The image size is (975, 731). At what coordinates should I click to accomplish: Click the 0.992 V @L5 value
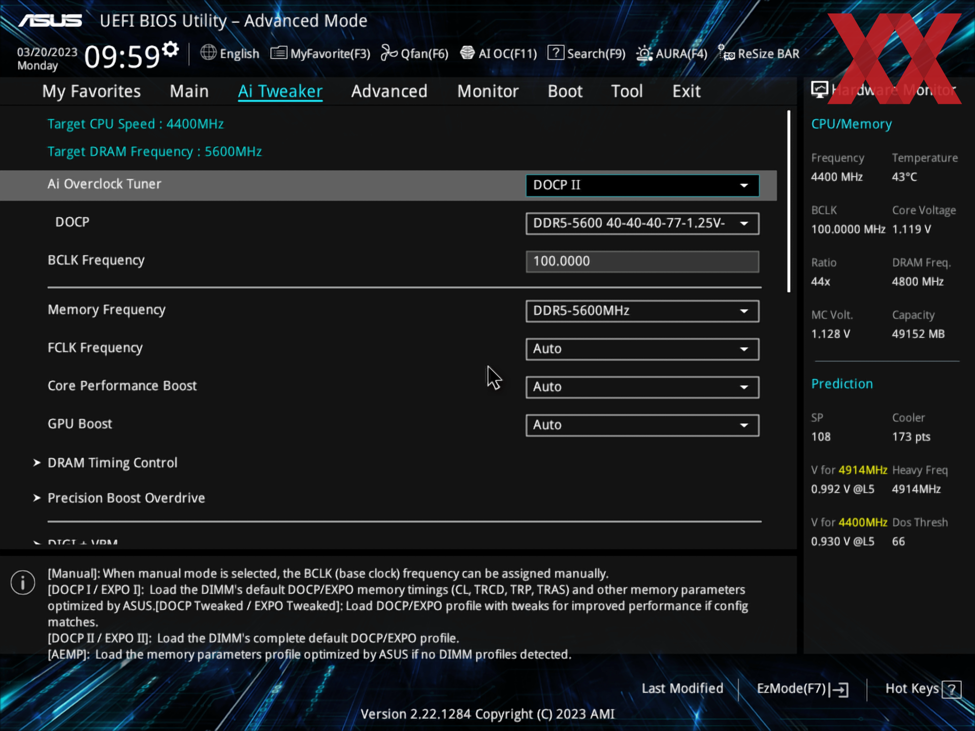coord(842,489)
